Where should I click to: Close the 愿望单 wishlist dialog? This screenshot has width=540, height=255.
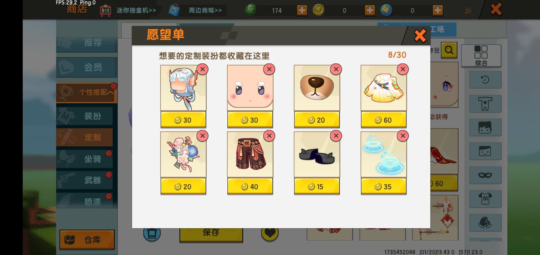coord(420,35)
